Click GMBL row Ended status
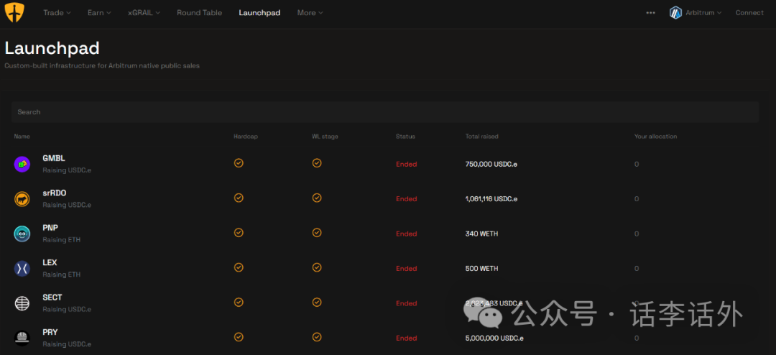Viewport: 776px width, 355px height. (x=406, y=165)
